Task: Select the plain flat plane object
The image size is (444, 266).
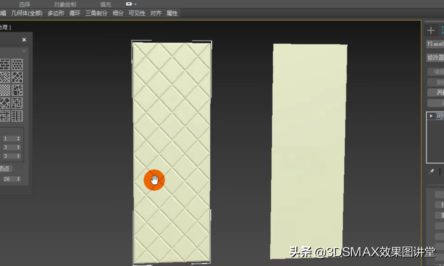Action: coord(309,151)
